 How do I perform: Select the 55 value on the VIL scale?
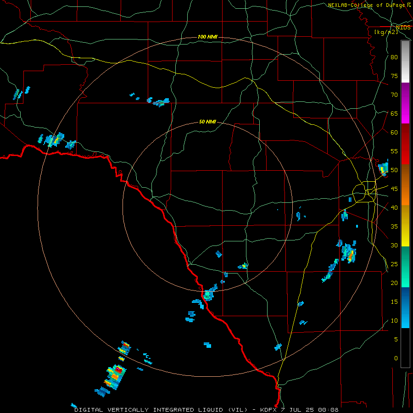click(394, 151)
